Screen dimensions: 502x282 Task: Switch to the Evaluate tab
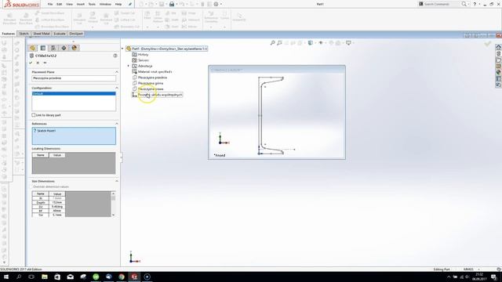point(60,34)
